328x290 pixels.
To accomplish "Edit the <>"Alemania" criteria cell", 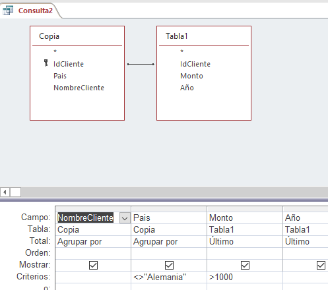I will (169, 277).
